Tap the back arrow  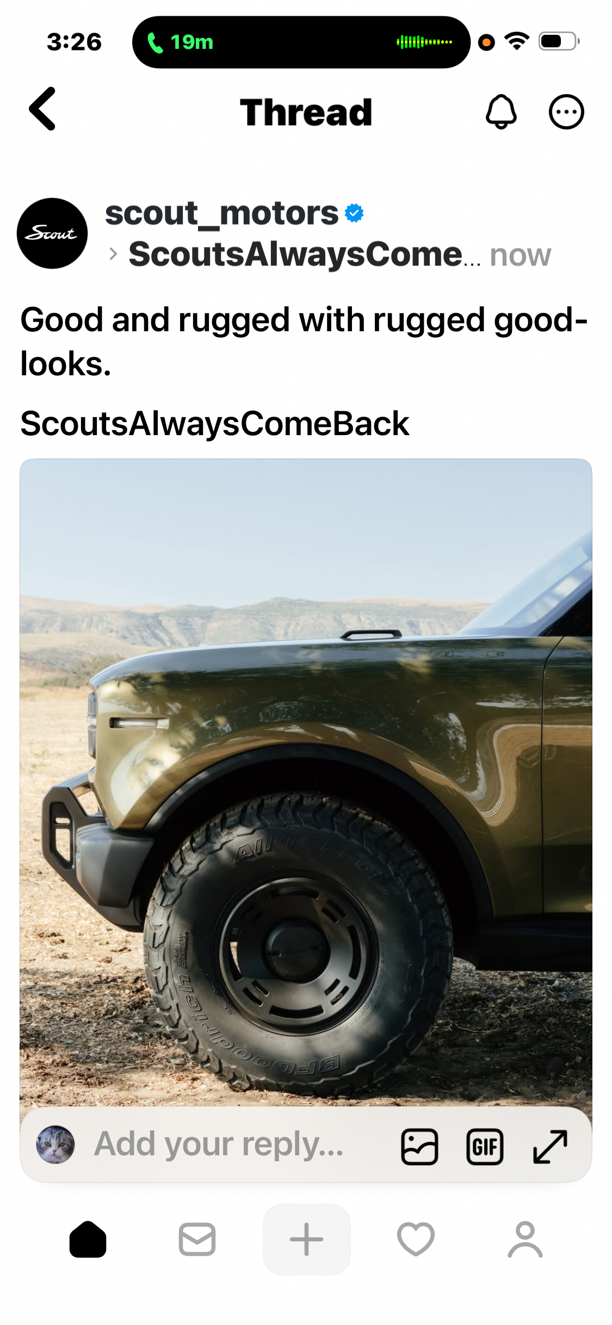point(42,109)
